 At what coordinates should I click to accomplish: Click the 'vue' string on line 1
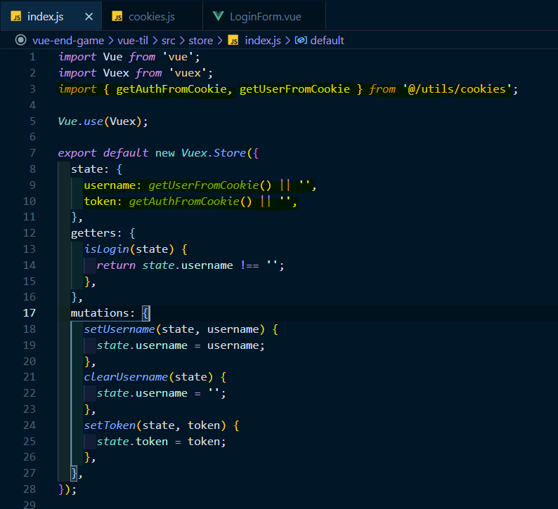coord(178,57)
